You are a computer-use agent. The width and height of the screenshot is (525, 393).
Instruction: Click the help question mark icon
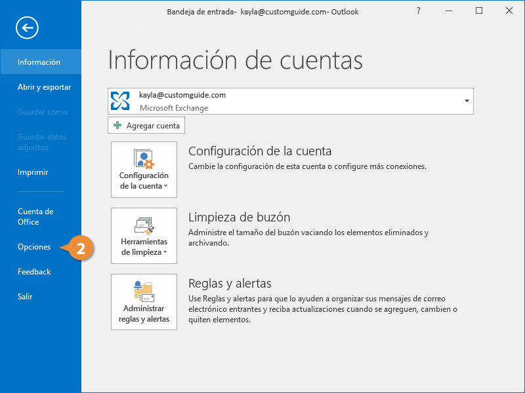[419, 11]
